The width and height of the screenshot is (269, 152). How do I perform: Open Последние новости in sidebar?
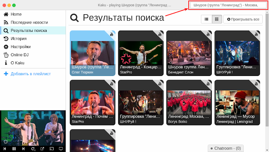pos(33,22)
